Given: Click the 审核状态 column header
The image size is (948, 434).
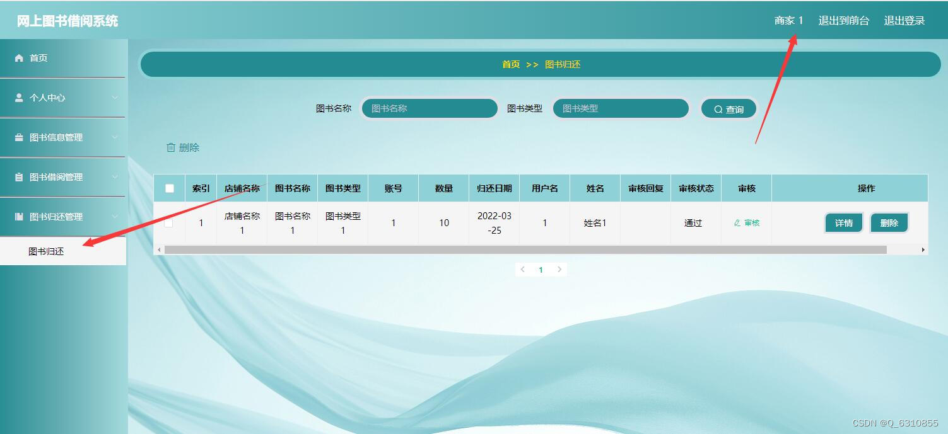Looking at the screenshot, I should pos(696,188).
